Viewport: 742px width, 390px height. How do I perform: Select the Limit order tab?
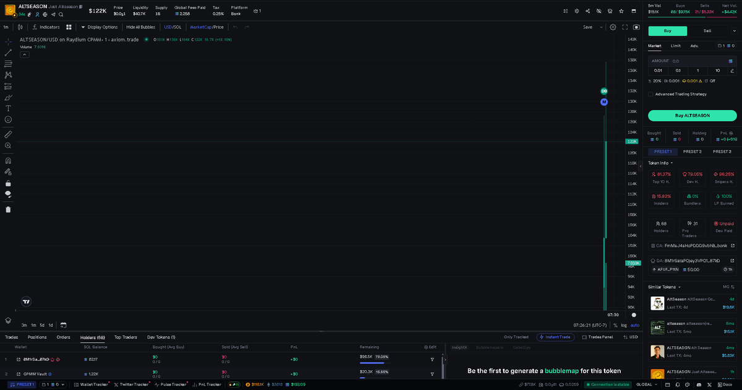(x=676, y=46)
